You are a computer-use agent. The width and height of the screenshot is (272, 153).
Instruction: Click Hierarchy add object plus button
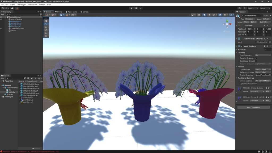2,15
